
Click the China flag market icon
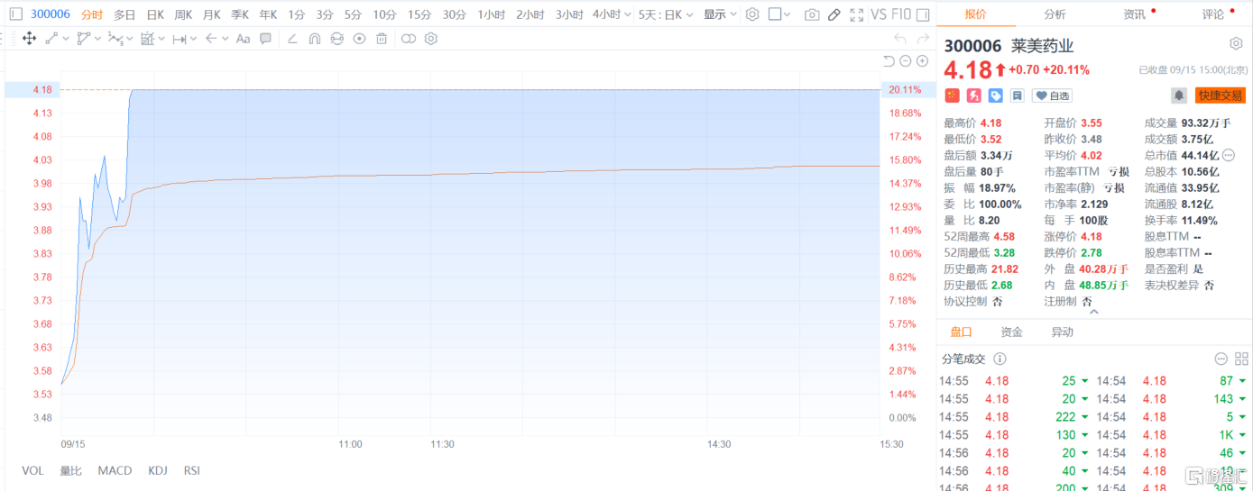(x=952, y=95)
